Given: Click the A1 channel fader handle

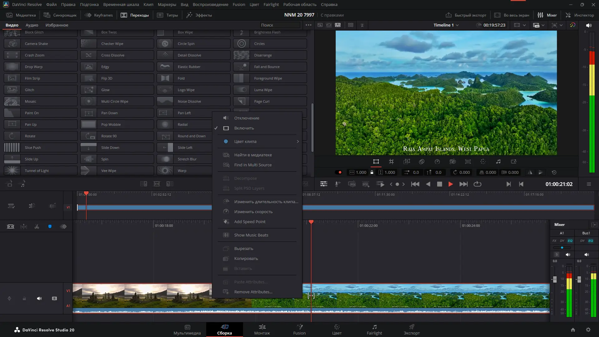Looking at the screenshot, I should click(555, 279).
